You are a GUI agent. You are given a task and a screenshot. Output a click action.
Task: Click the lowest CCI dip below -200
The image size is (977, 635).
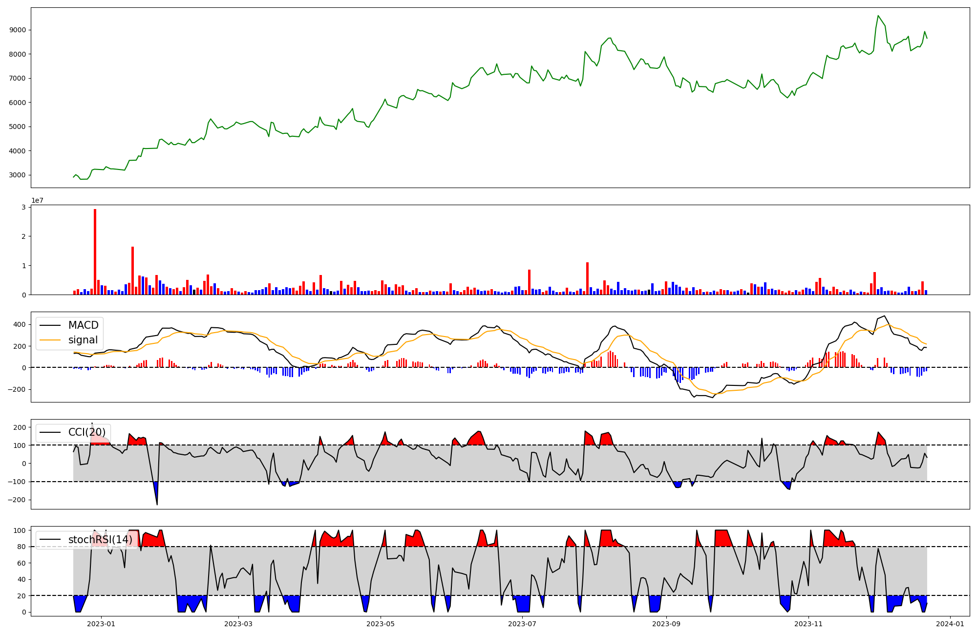(157, 505)
